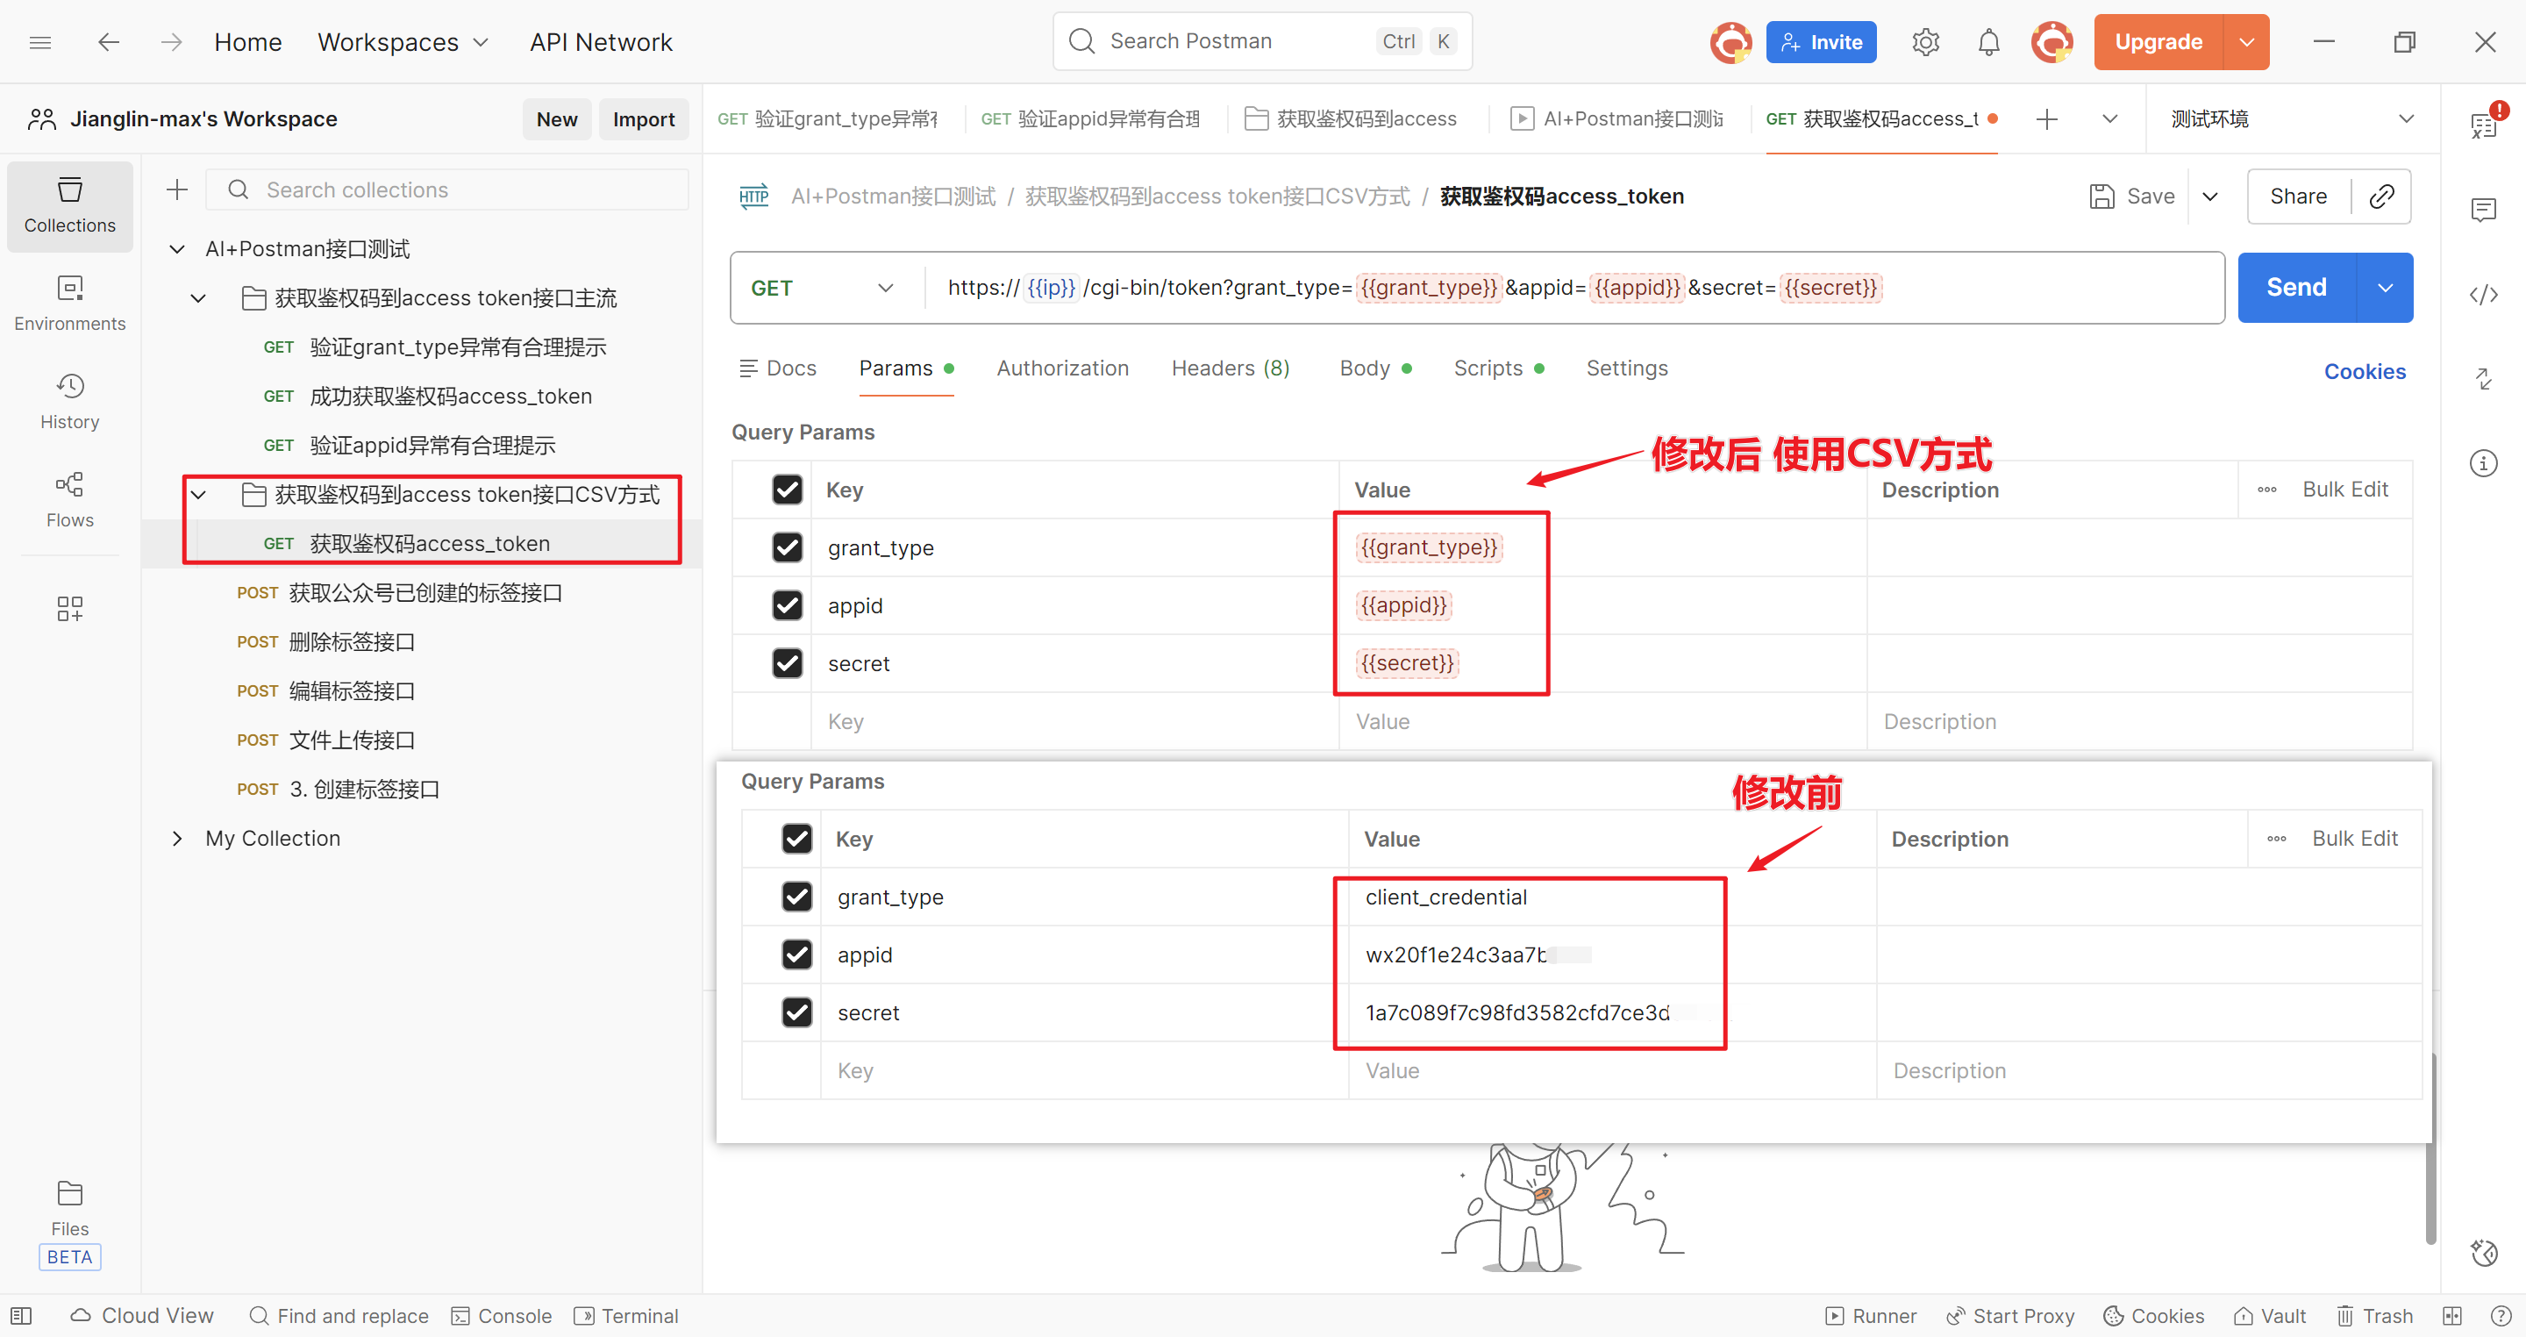Open the Docs tab
2526x1337 pixels.
(776, 368)
